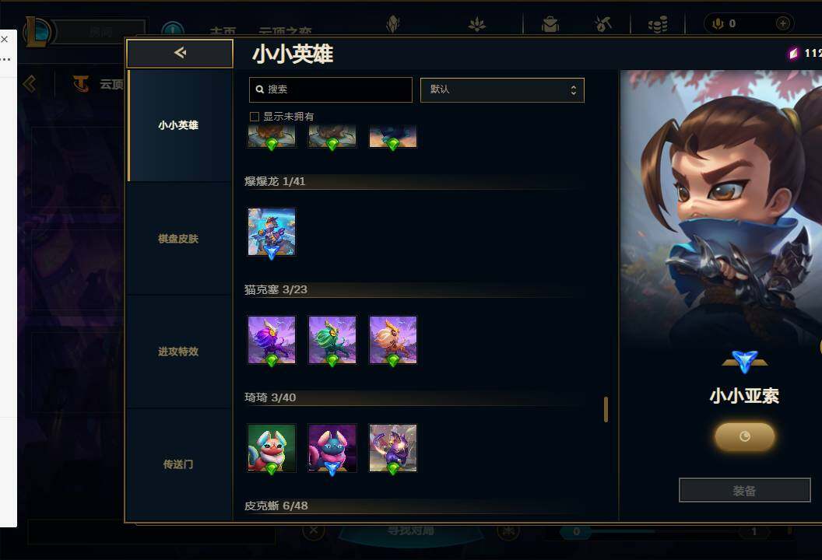822x560 pixels.
Task: Click the plus icon next to currency
Action: (782, 23)
